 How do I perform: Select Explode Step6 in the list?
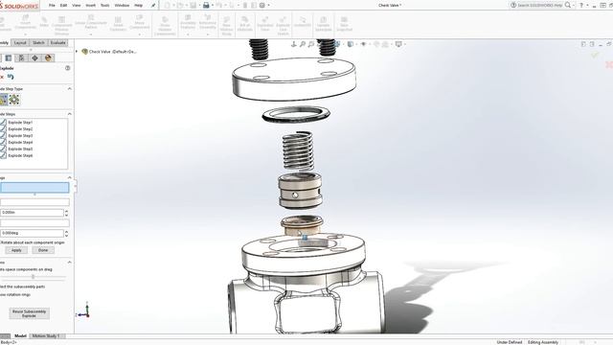(x=20, y=155)
